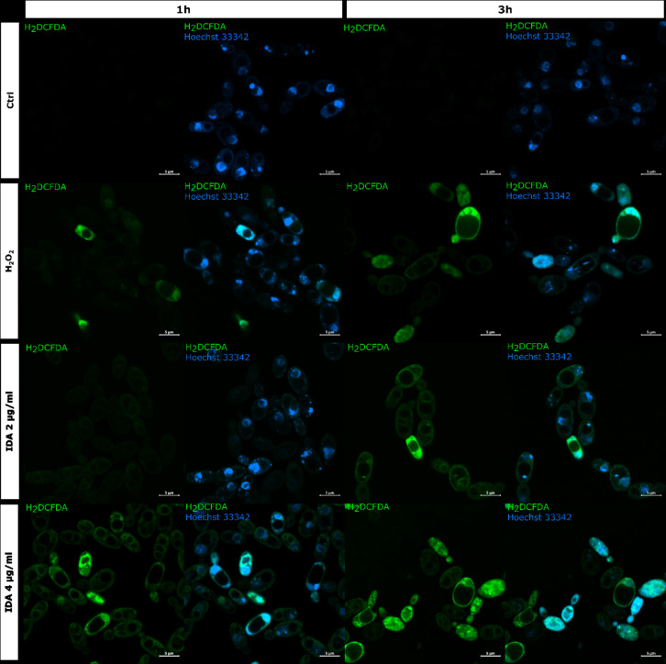Open IDA 2 µg/ml 3h H2DCFDA-only panel
Screen dimensions: 666x664
[425, 421]
